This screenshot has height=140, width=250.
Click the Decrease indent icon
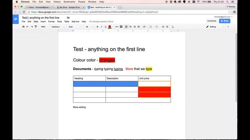163,27
